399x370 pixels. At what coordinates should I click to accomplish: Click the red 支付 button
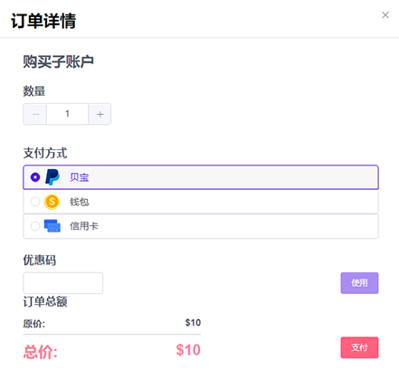coord(359,347)
